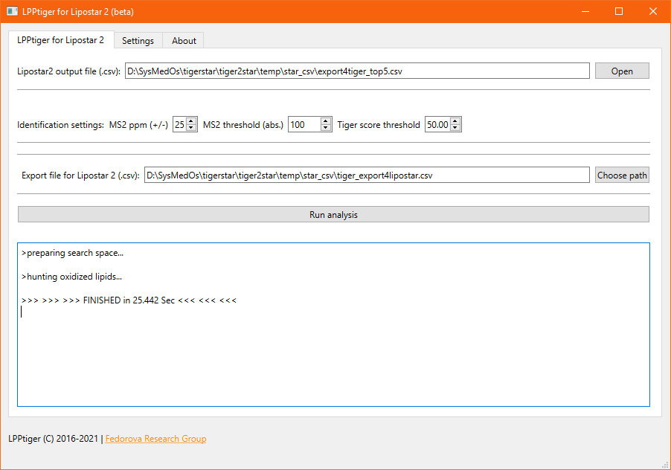This screenshot has height=470, width=671.
Task: Open the Fedorova Research Group link
Action: pos(155,439)
